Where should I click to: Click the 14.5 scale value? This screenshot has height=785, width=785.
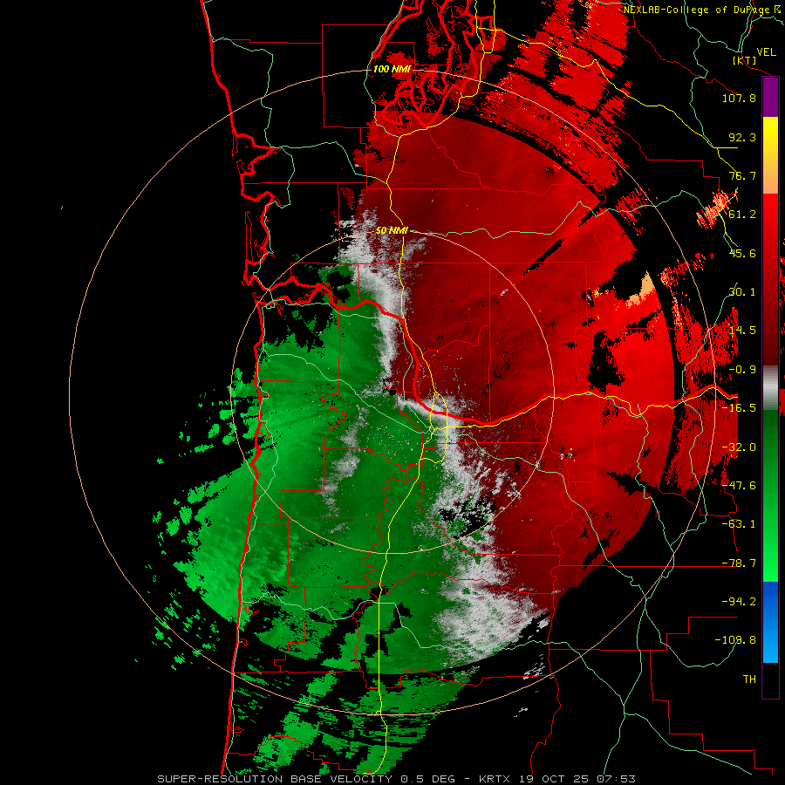click(742, 331)
